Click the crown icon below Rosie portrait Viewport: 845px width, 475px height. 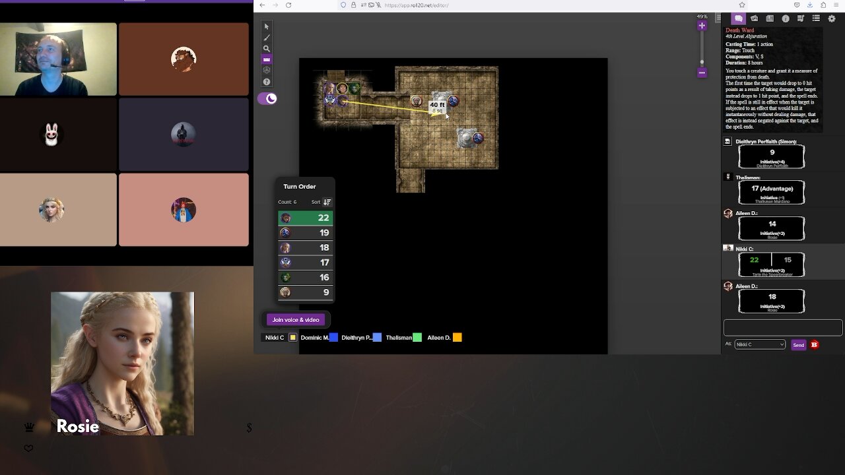coord(29,427)
